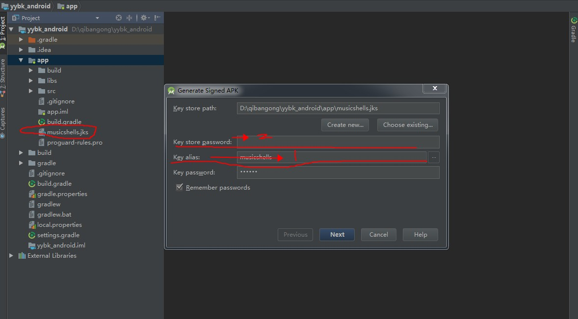Expand the .idea folder

click(21, 49)
